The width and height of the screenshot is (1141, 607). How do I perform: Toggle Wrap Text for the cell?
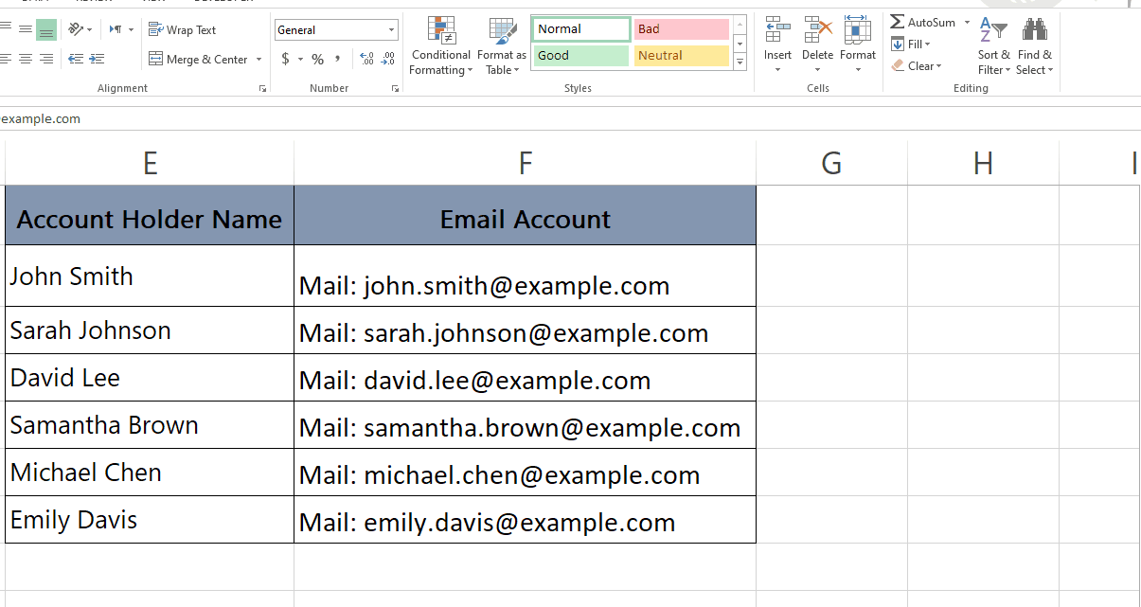(183, 30)
